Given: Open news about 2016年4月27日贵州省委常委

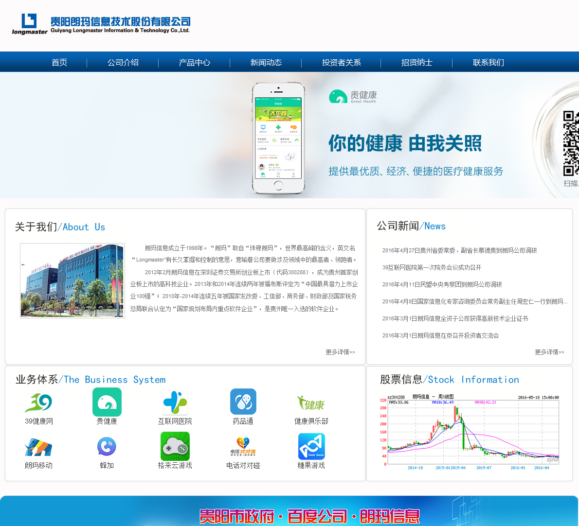Looking at the screenshot, I should 459,250.
